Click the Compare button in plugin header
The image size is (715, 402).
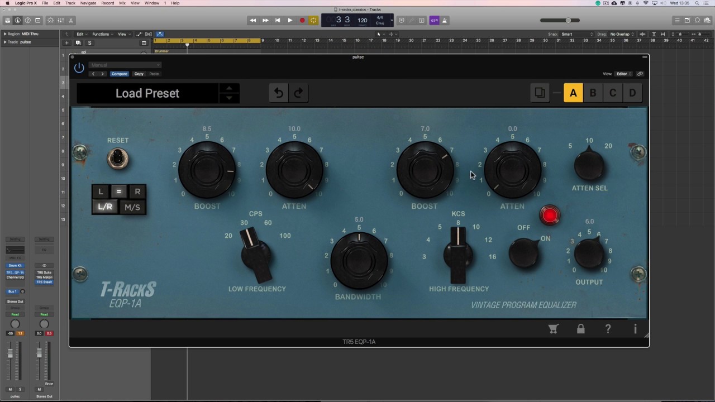[x=119, y=74]
